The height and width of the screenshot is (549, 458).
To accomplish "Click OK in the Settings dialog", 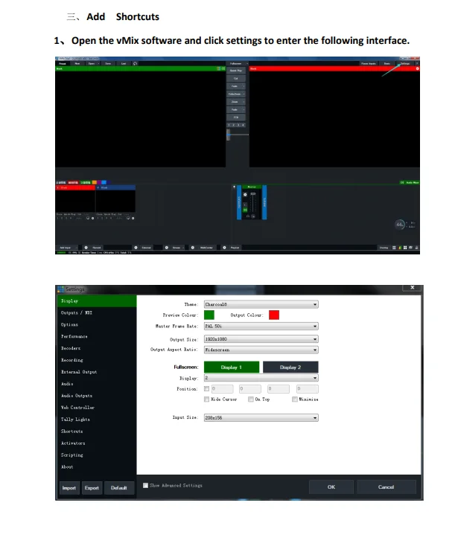I will click(x=331, y=487).
